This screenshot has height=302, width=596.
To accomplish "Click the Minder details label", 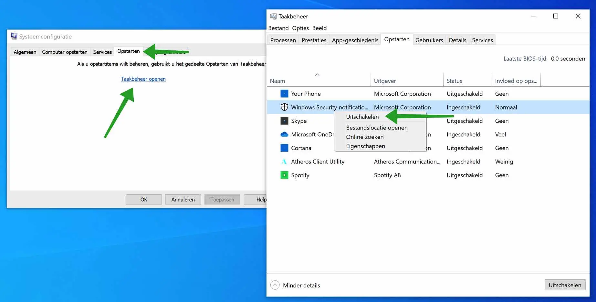I will (x=301, y=285).
